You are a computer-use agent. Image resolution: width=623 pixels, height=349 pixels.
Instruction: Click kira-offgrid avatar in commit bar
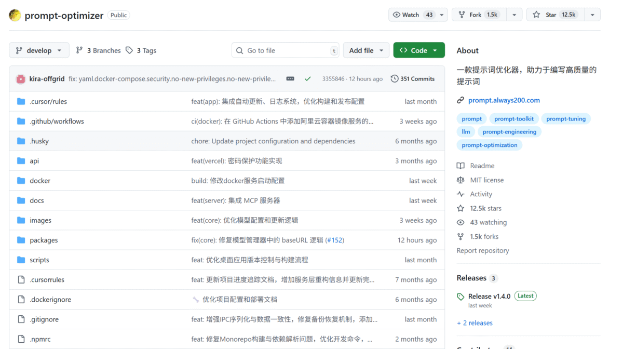pyautogui.click(x=21, y=79)
